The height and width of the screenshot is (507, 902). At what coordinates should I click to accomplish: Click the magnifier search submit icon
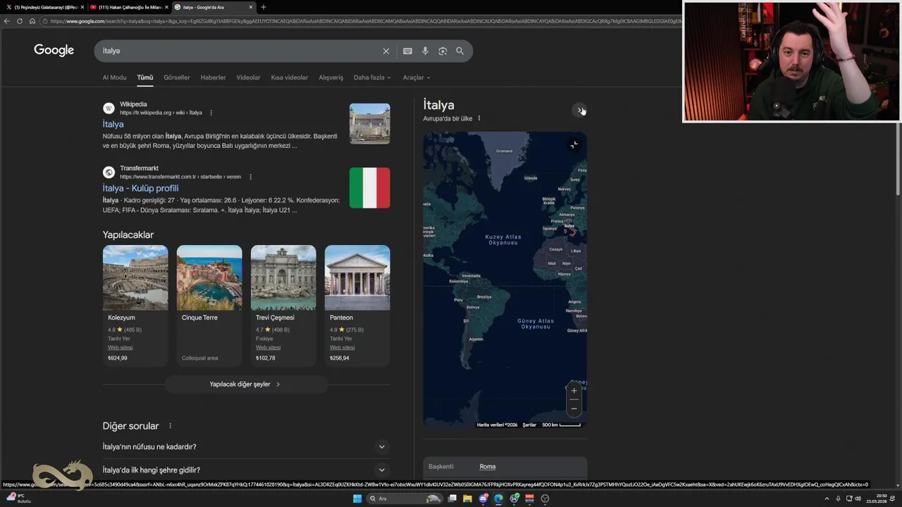pyautogui.click(x=459, y=51)
